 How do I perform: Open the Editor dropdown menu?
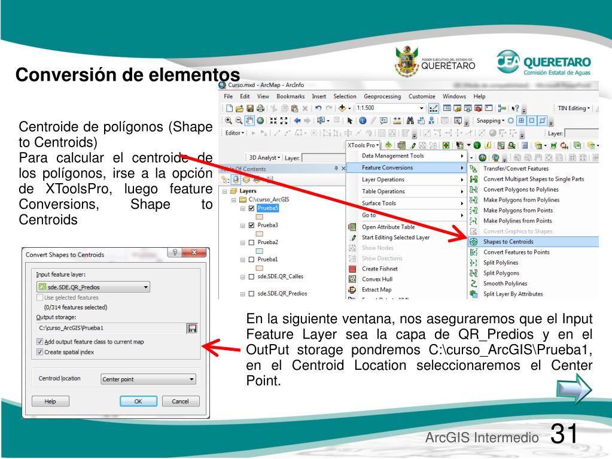coord(235,133)
